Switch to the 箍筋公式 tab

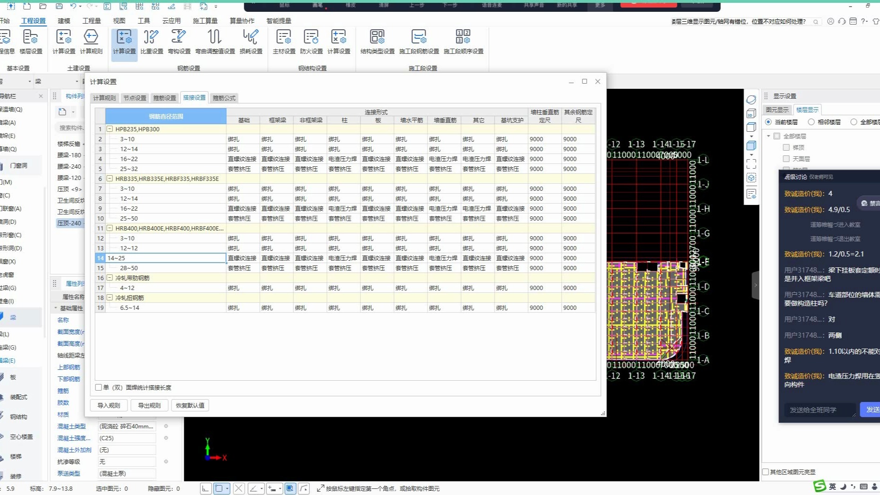point(224,98)
